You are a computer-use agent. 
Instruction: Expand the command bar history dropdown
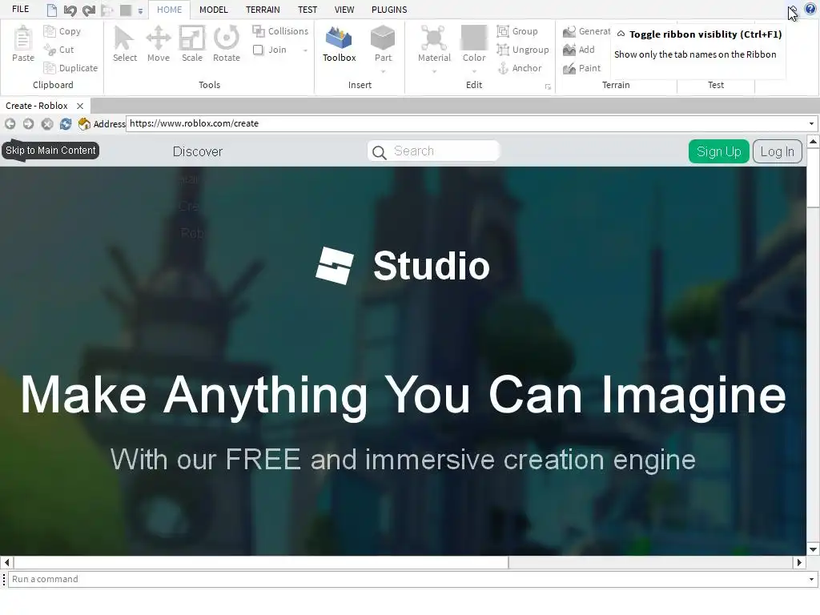point(811,580)
